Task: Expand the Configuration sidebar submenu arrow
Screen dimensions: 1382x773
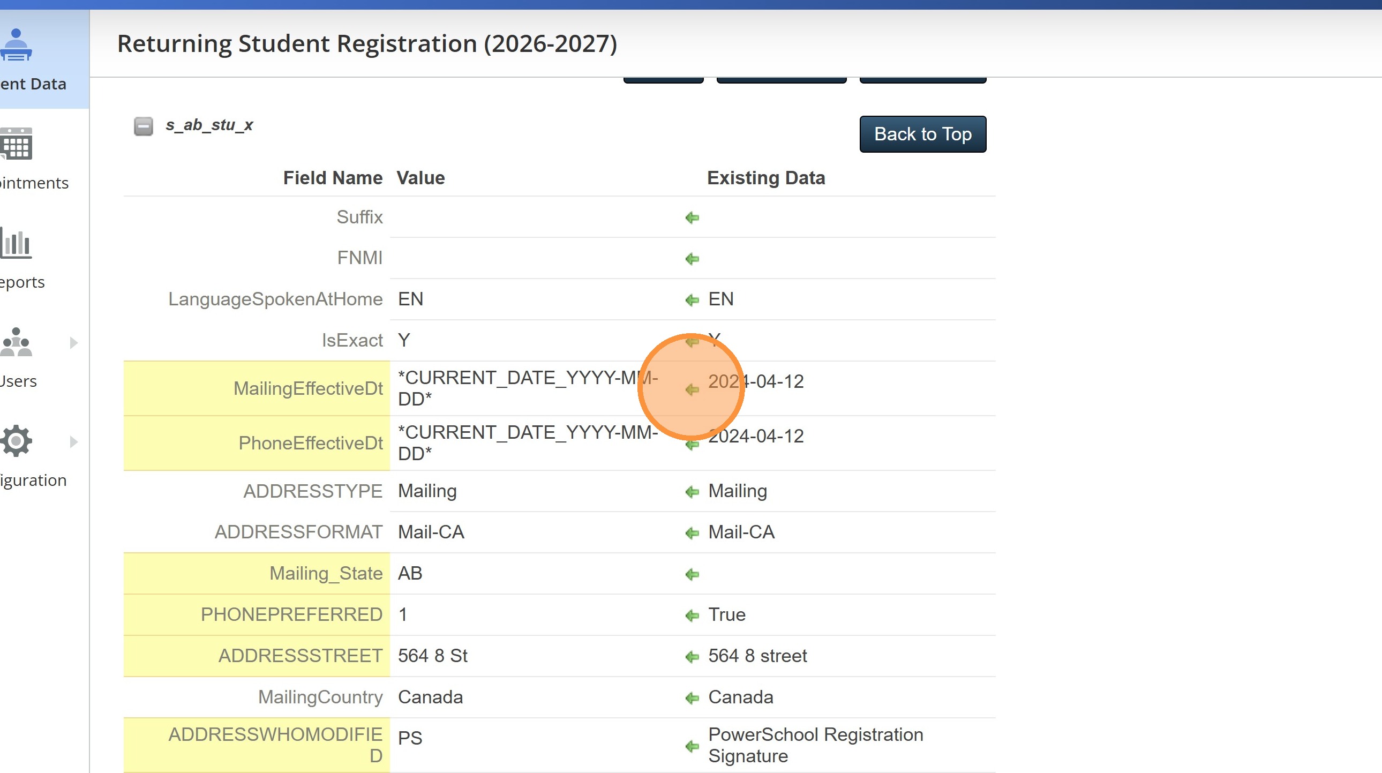Action: (x=74, y=441)
